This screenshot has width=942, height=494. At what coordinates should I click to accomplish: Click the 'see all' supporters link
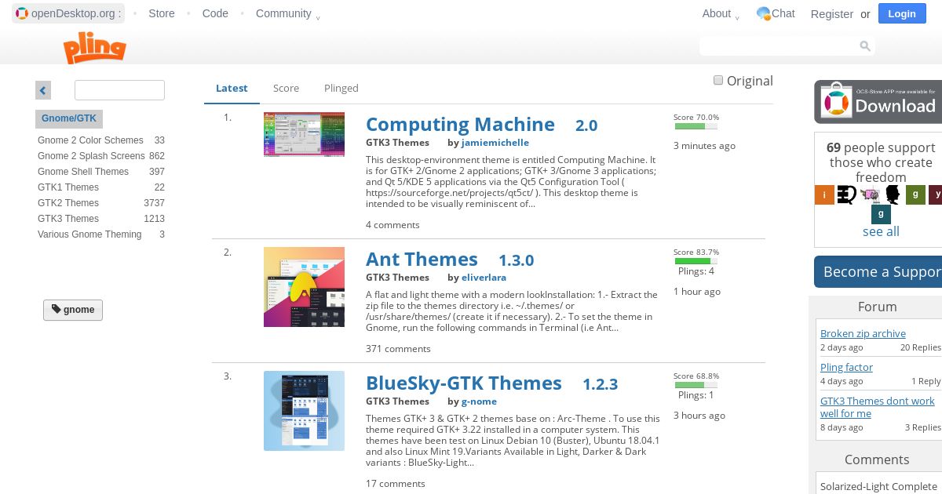(x=881, y=231)
